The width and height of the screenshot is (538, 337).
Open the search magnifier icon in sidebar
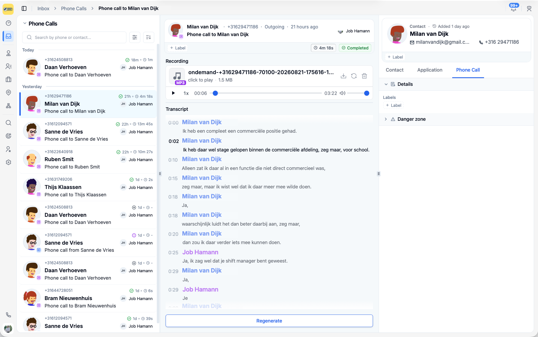(x=9, y=123)
